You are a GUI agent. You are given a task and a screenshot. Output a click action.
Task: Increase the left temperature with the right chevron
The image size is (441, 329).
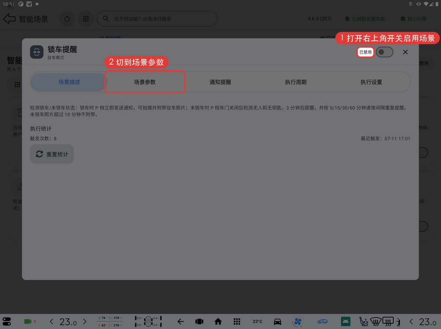click(85, 322)
